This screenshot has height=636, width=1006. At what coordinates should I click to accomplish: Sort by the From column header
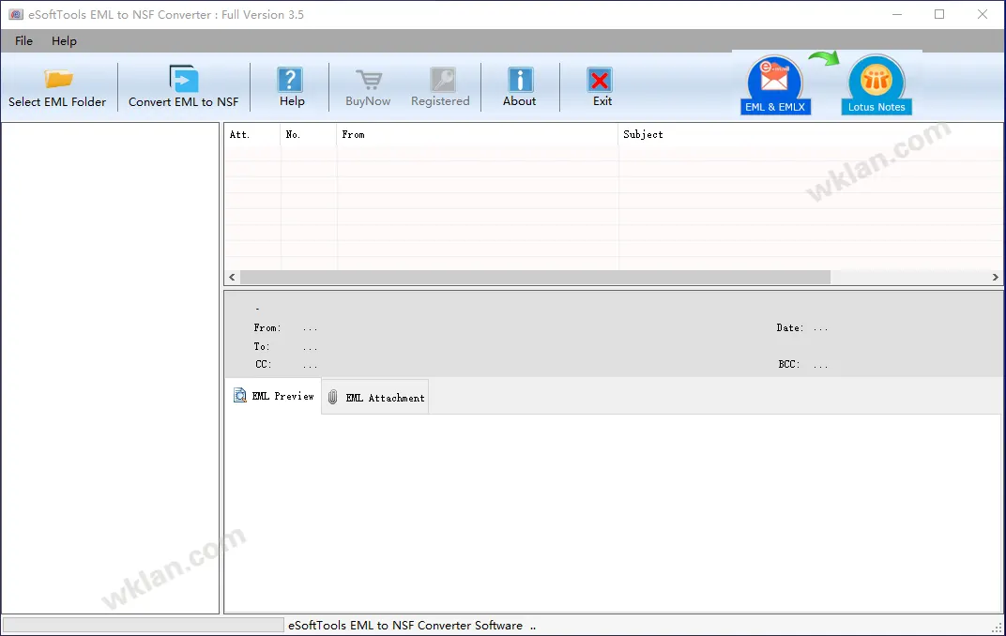[x=478, y=135]
